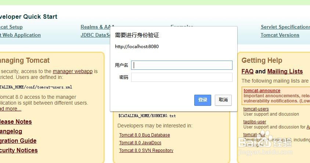Open JDBC DataSources link

(95, 35)
